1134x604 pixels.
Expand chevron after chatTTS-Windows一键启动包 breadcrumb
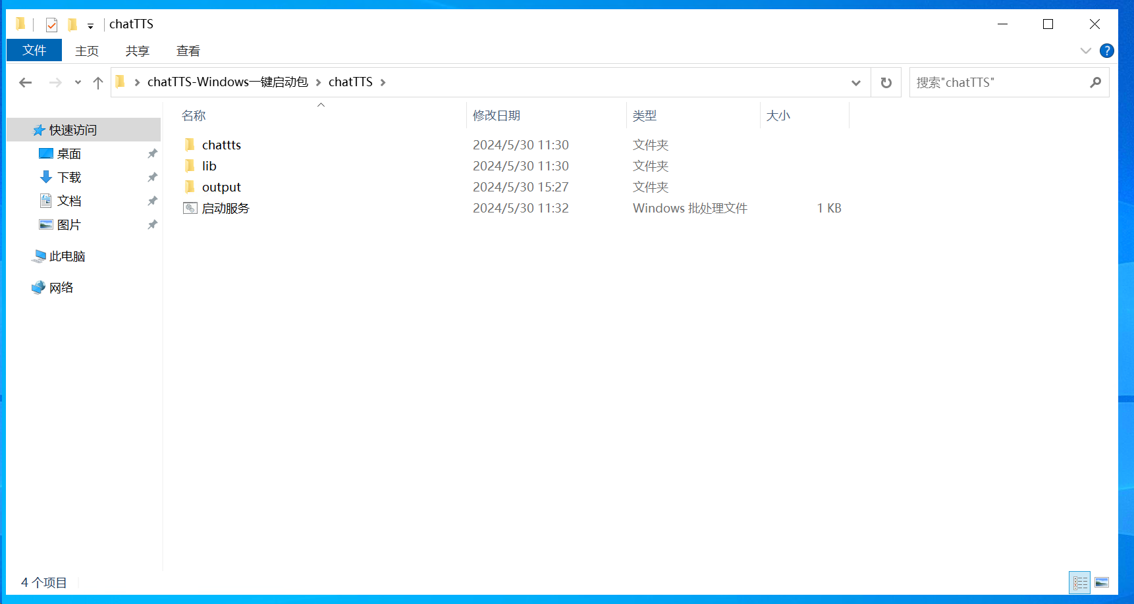tap(318, 82)
